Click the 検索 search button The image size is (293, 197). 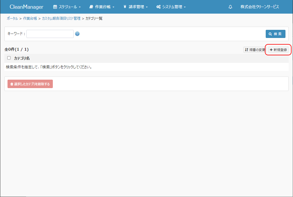275,34
